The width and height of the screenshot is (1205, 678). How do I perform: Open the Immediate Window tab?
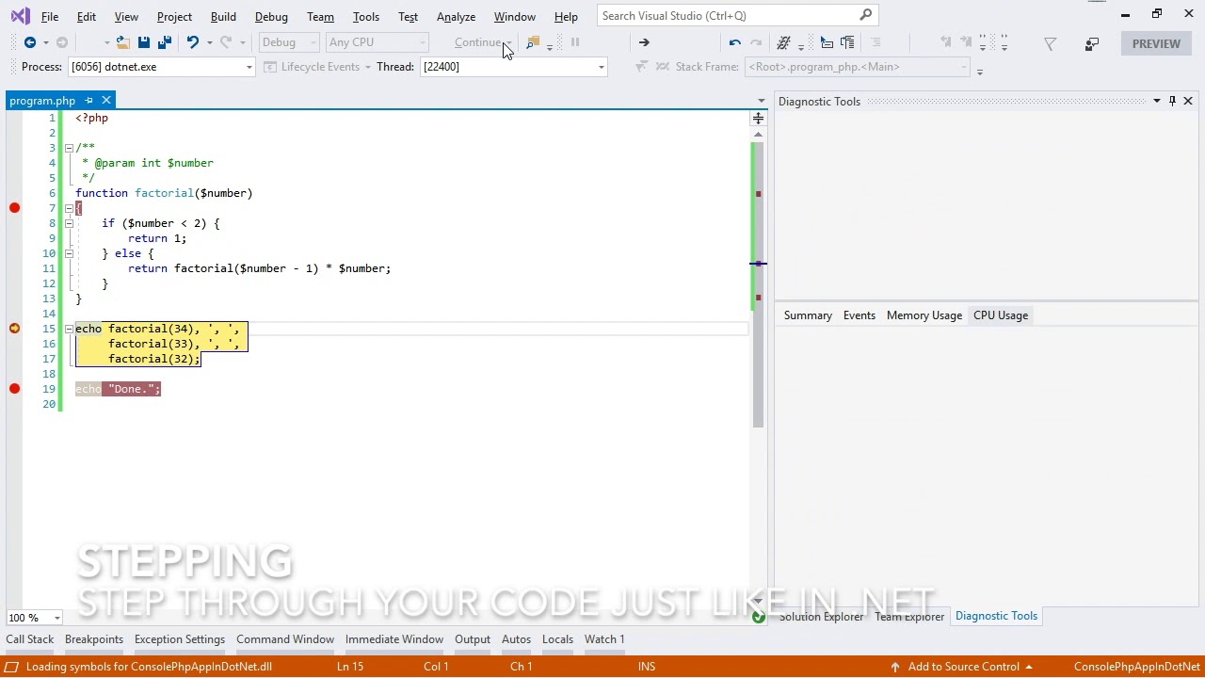coord(394,639)
